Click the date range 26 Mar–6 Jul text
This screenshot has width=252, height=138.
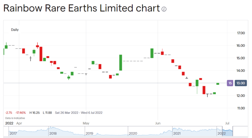click(79, 113)
